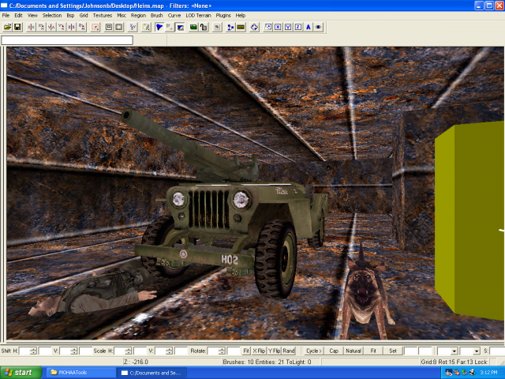Rotate the selection around the X axis

(x=41, y=27)
